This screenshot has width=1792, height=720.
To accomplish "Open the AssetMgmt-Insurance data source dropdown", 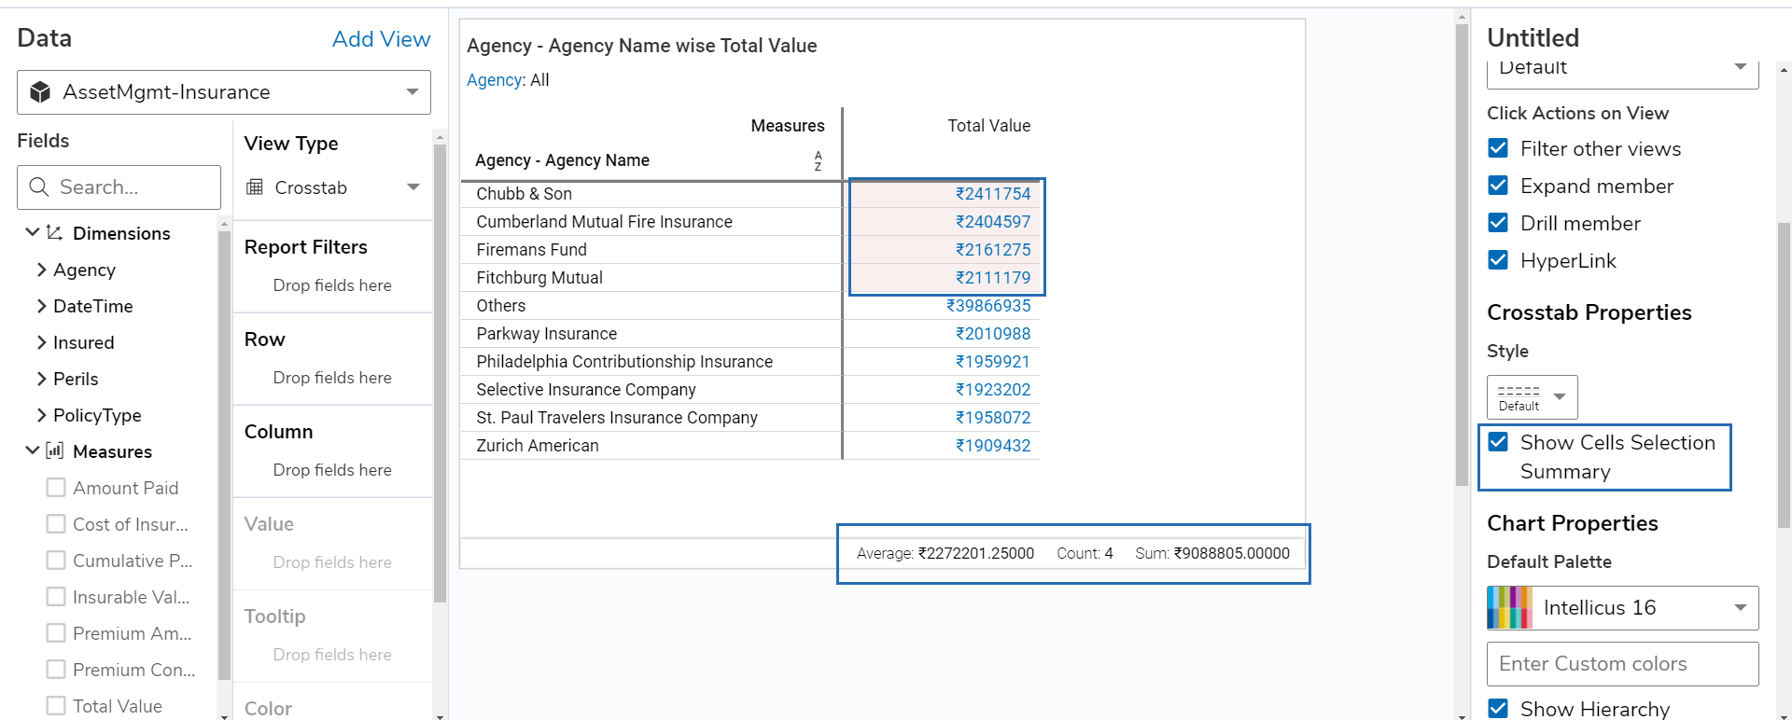I will pyautogui.click(x=412, y=92).
